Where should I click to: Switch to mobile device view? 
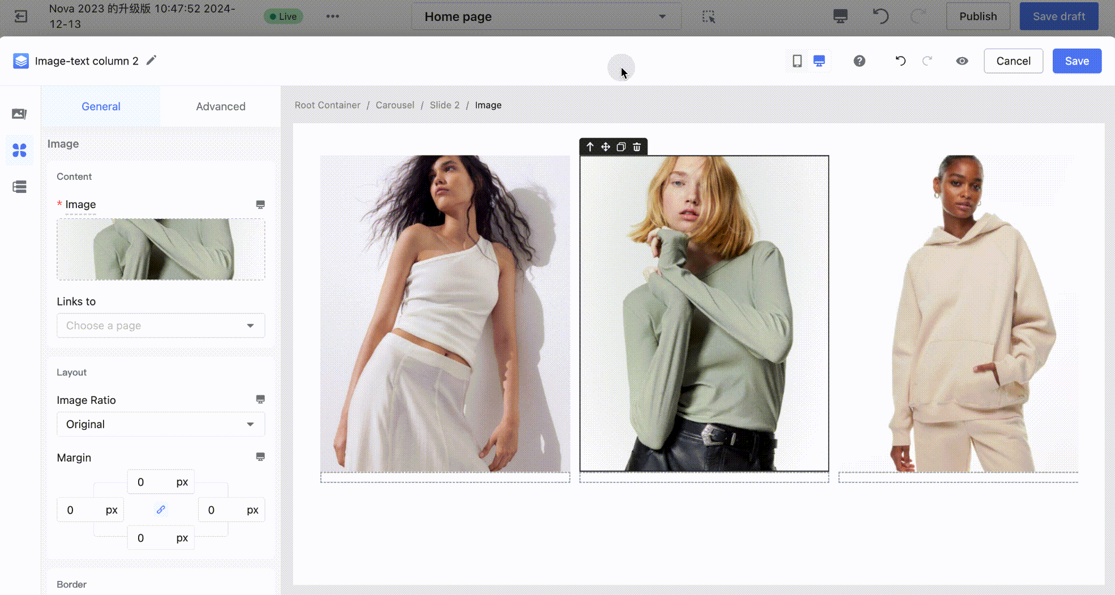pyautogui.click(x=797, y=61)
